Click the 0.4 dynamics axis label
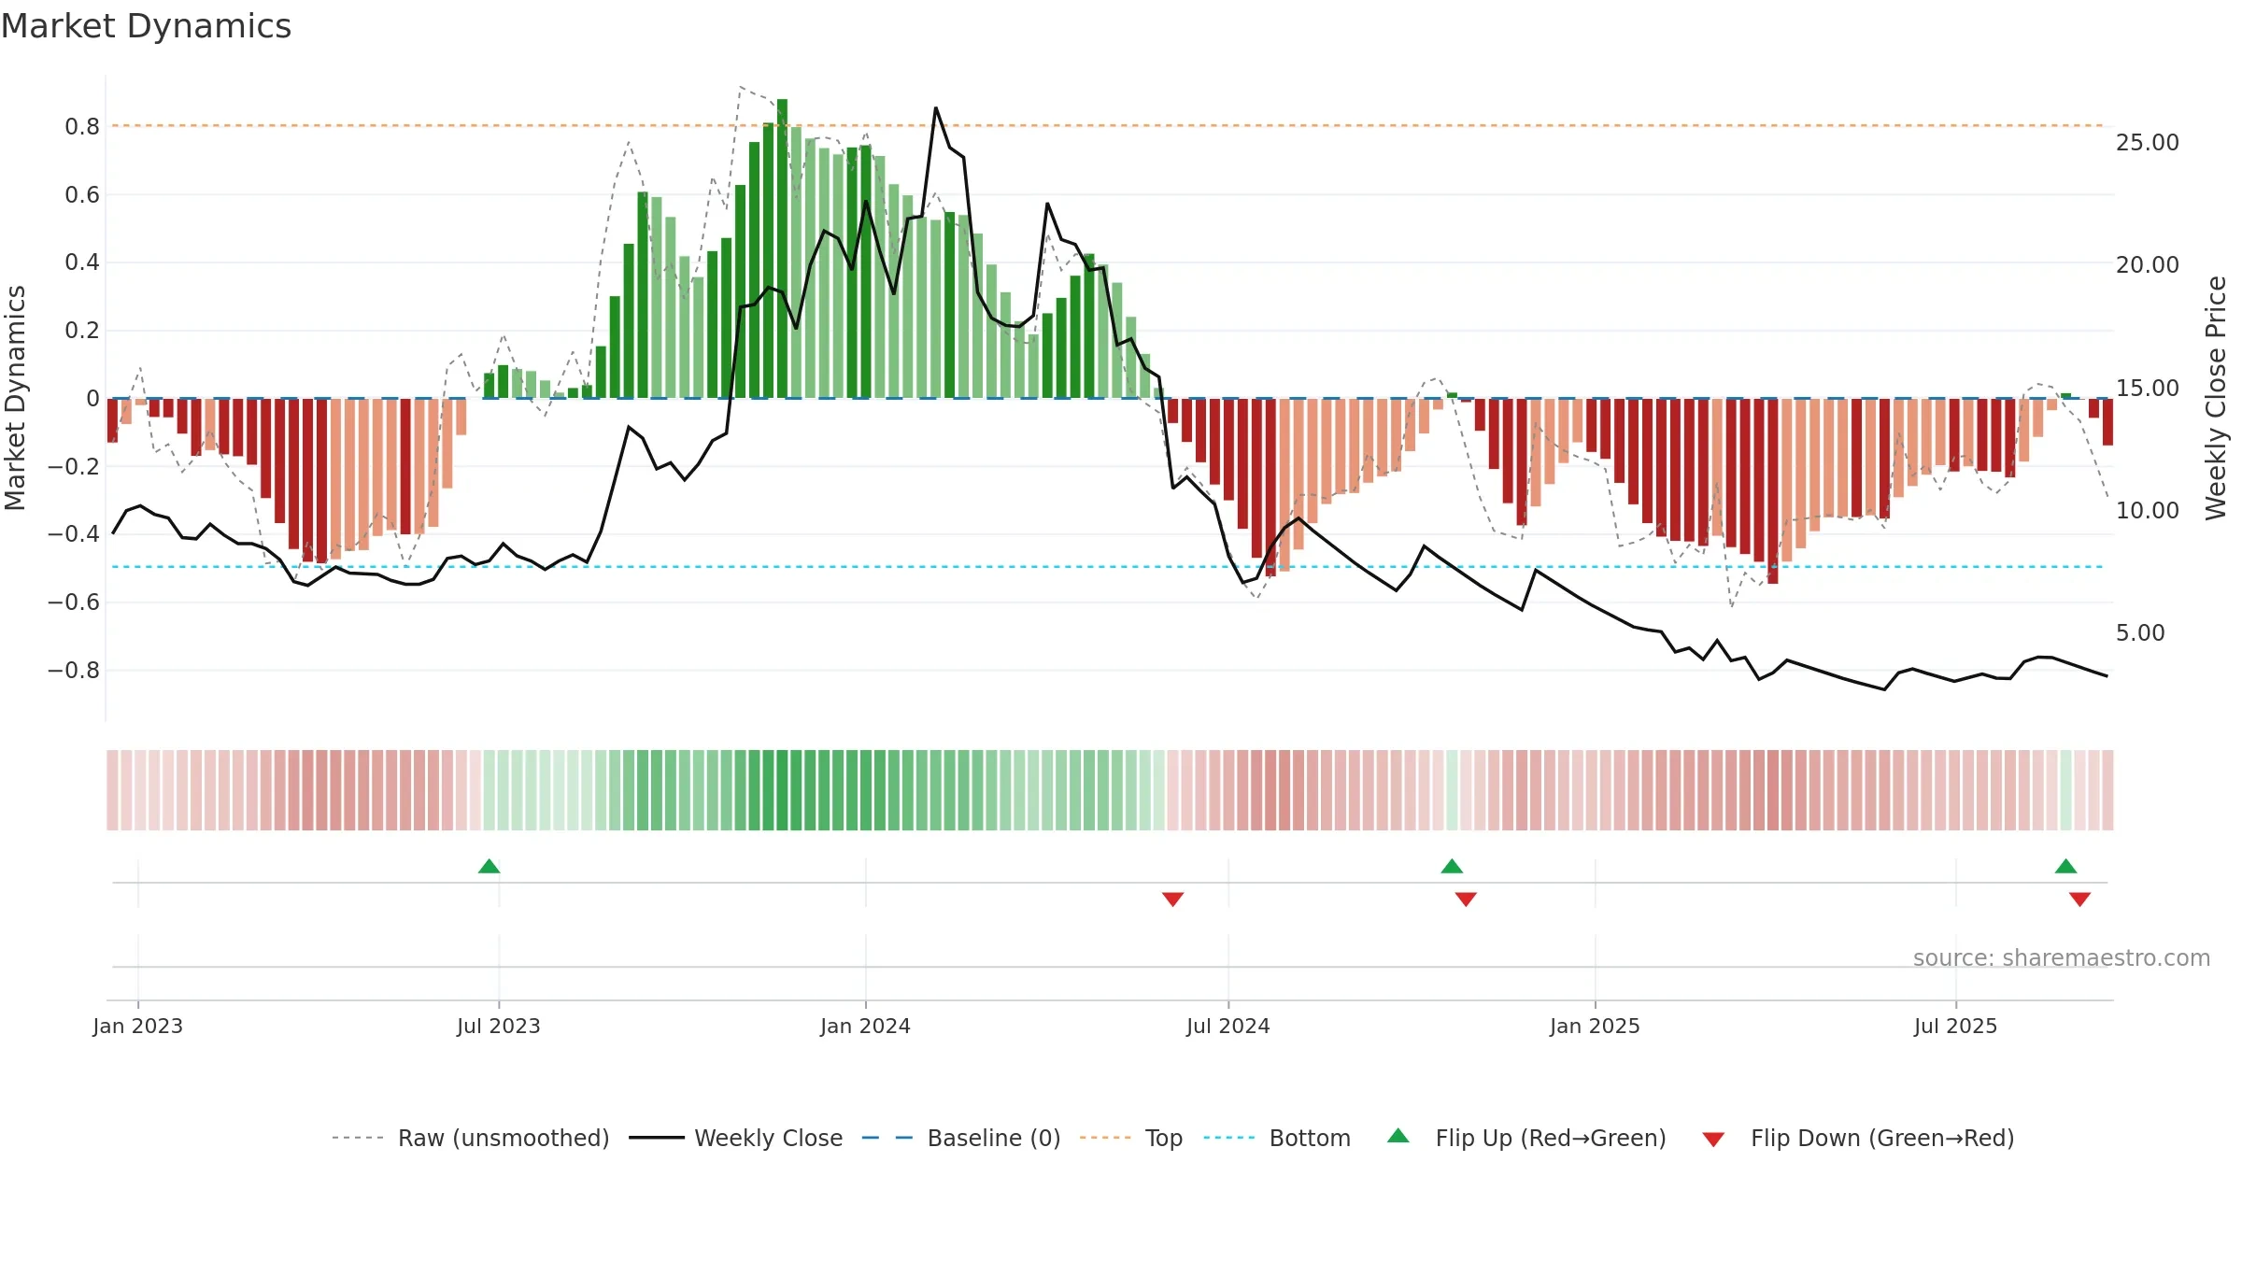Viewport: 2242px width, 1261px height. 82,262
